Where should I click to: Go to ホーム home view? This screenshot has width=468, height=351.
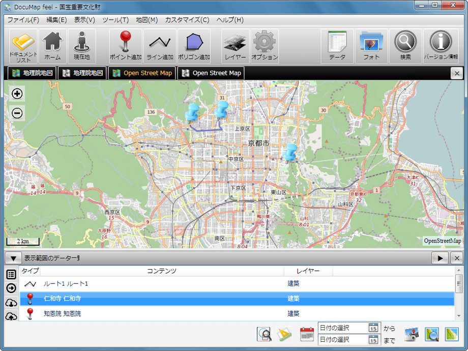click(52, 46)
